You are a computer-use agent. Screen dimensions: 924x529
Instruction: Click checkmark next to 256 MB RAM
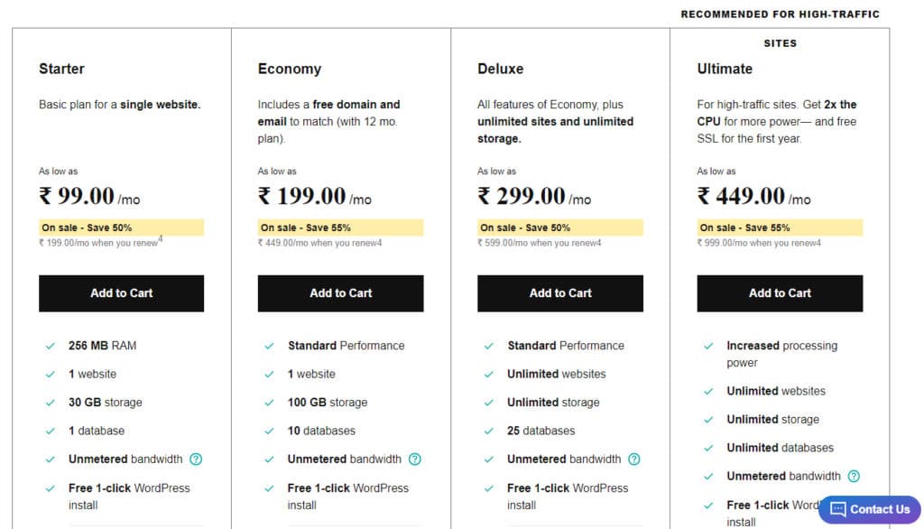50,346
